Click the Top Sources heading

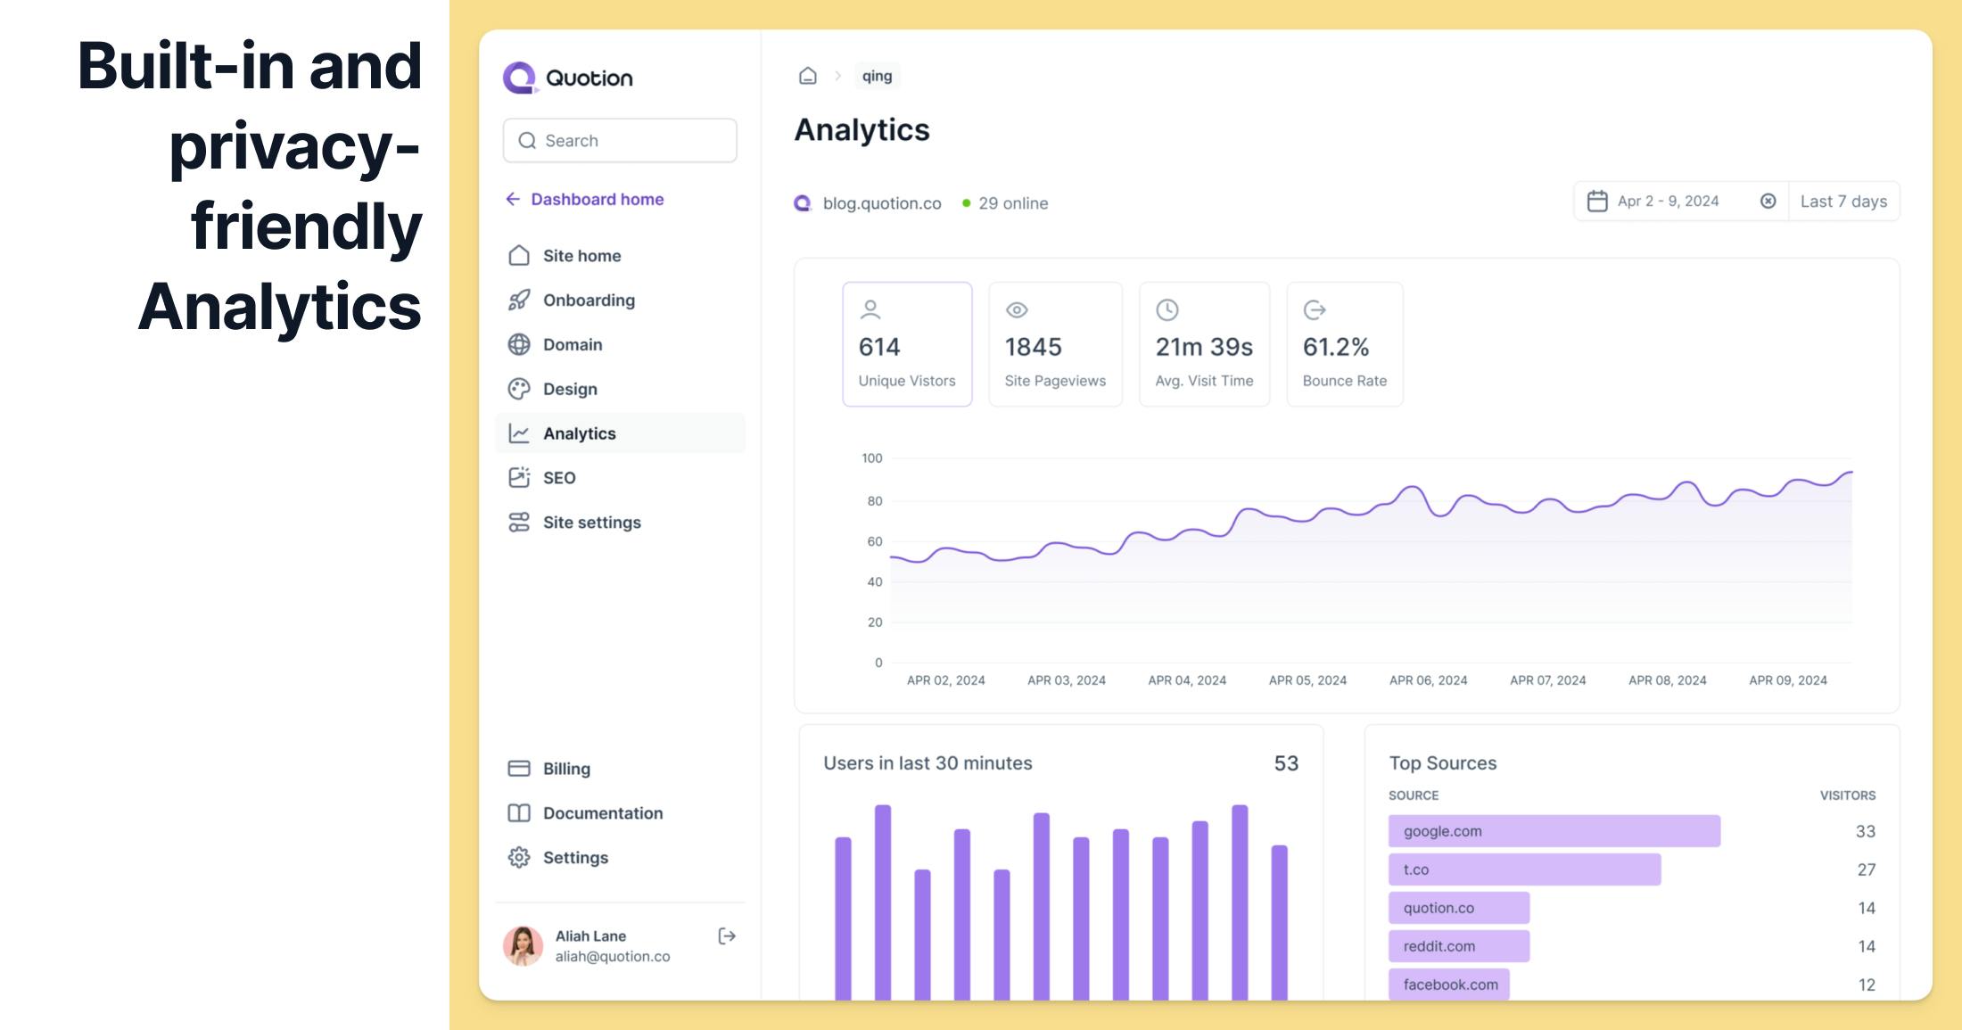(1443, 763)
